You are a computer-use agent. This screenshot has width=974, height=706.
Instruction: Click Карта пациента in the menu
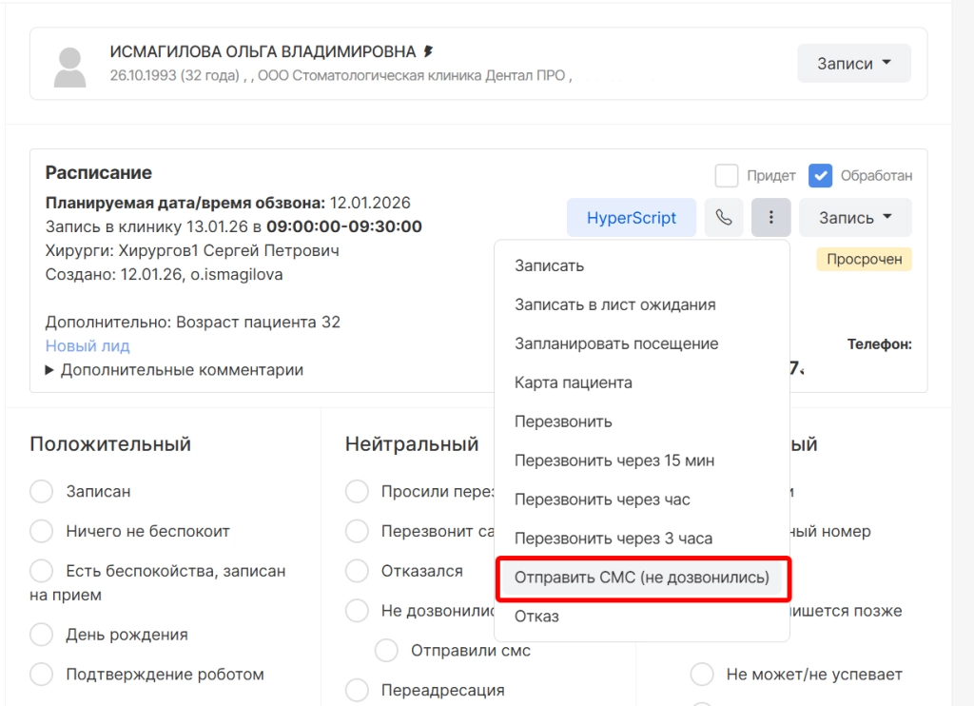pyautogui.click(x=573, y=382)
